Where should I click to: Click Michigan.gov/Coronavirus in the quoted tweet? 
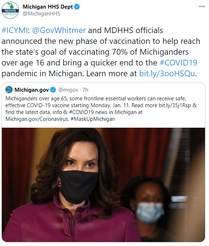(37, 119)
